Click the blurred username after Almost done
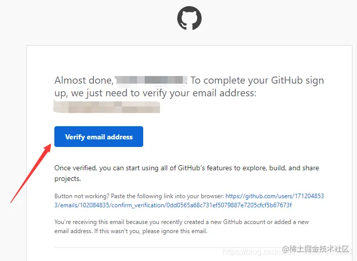Viewport: 357px width, 261px height. (x=151, y=81)
